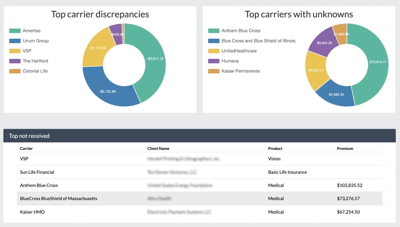Click the Colonial Life orange legend swatch

coord(15,71)
